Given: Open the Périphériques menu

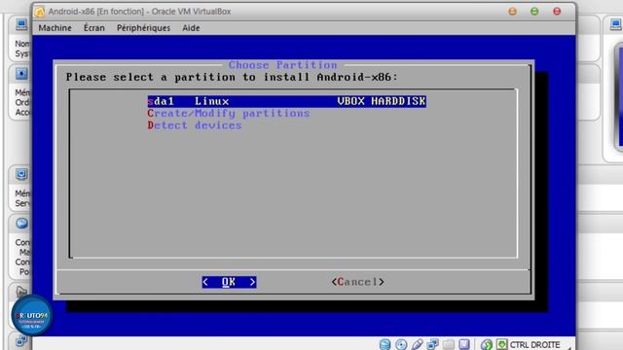Looking at the screenshot, I should pos(143,28).
